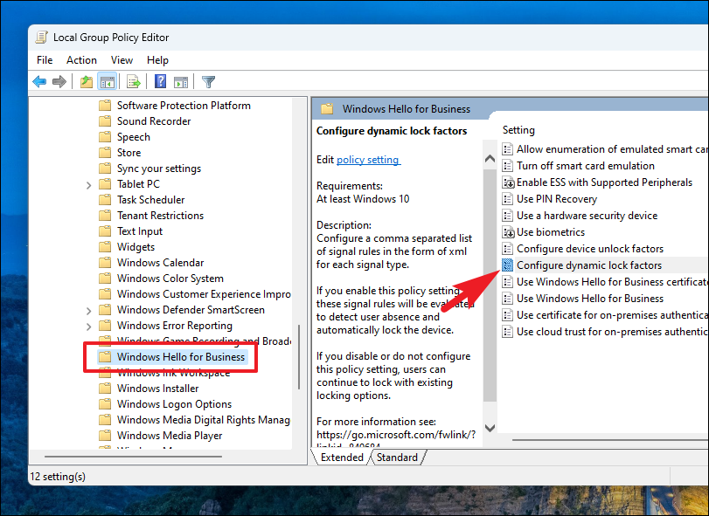Viewport: 709px width, 516px height.
Task: Click the Back arrow toolbar icon
Action: (40, 82)
